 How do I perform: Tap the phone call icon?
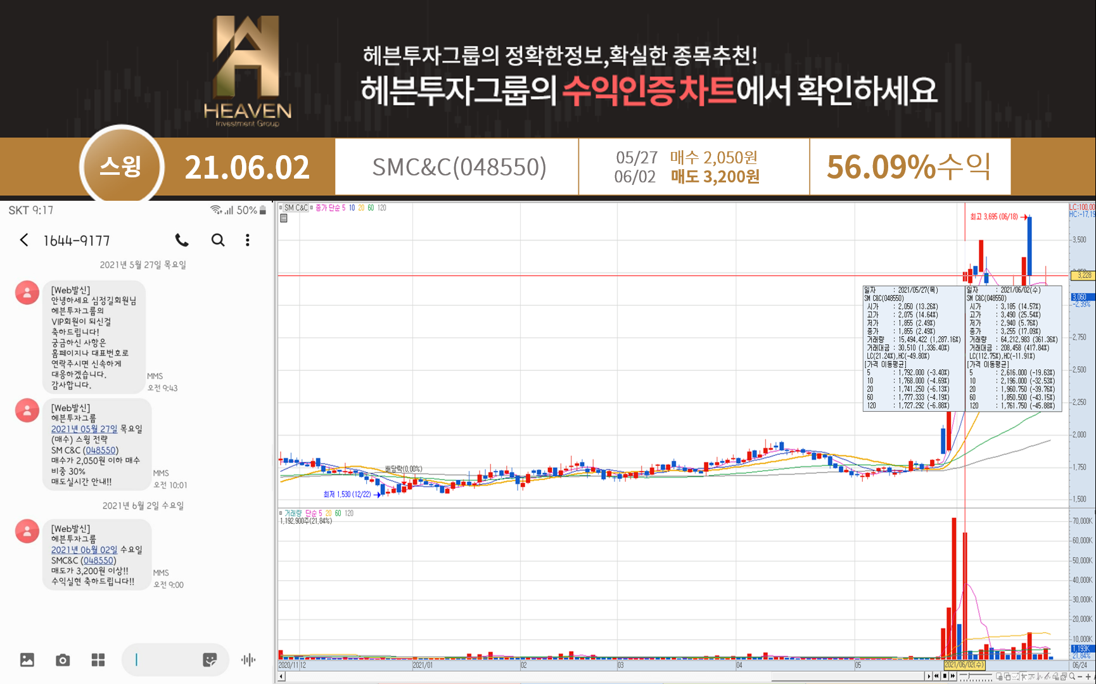[x=182, y=240]
